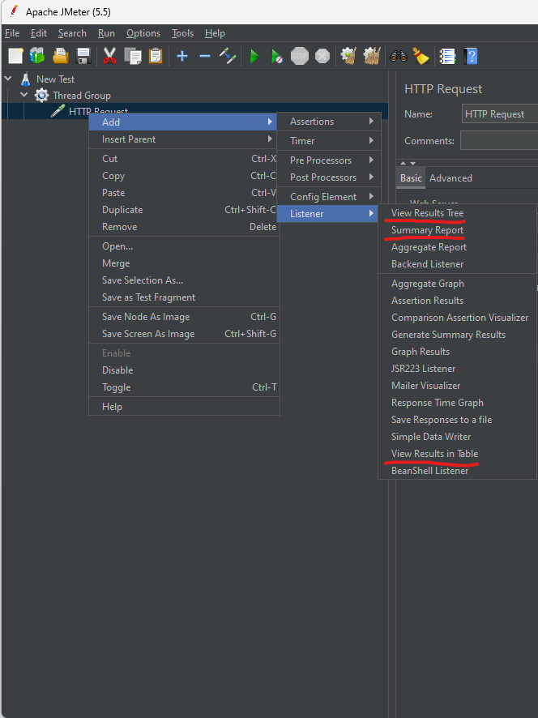Click the Help question mark icon
This screenshot has height=718, width=538.
click(x=471, y=57)
